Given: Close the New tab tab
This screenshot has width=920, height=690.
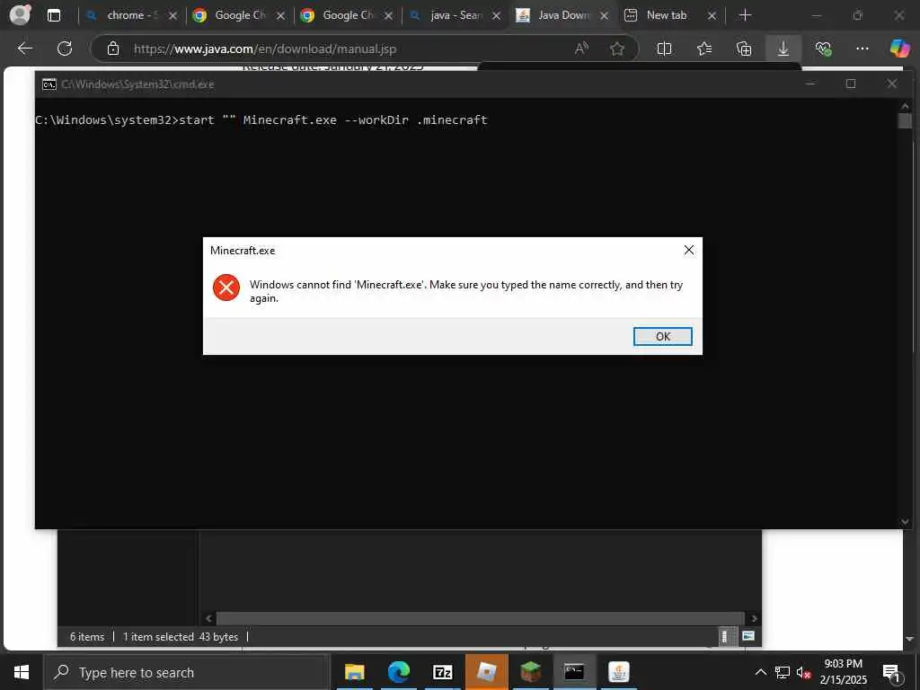Looking at the screenshot, I should pos(712,16).
